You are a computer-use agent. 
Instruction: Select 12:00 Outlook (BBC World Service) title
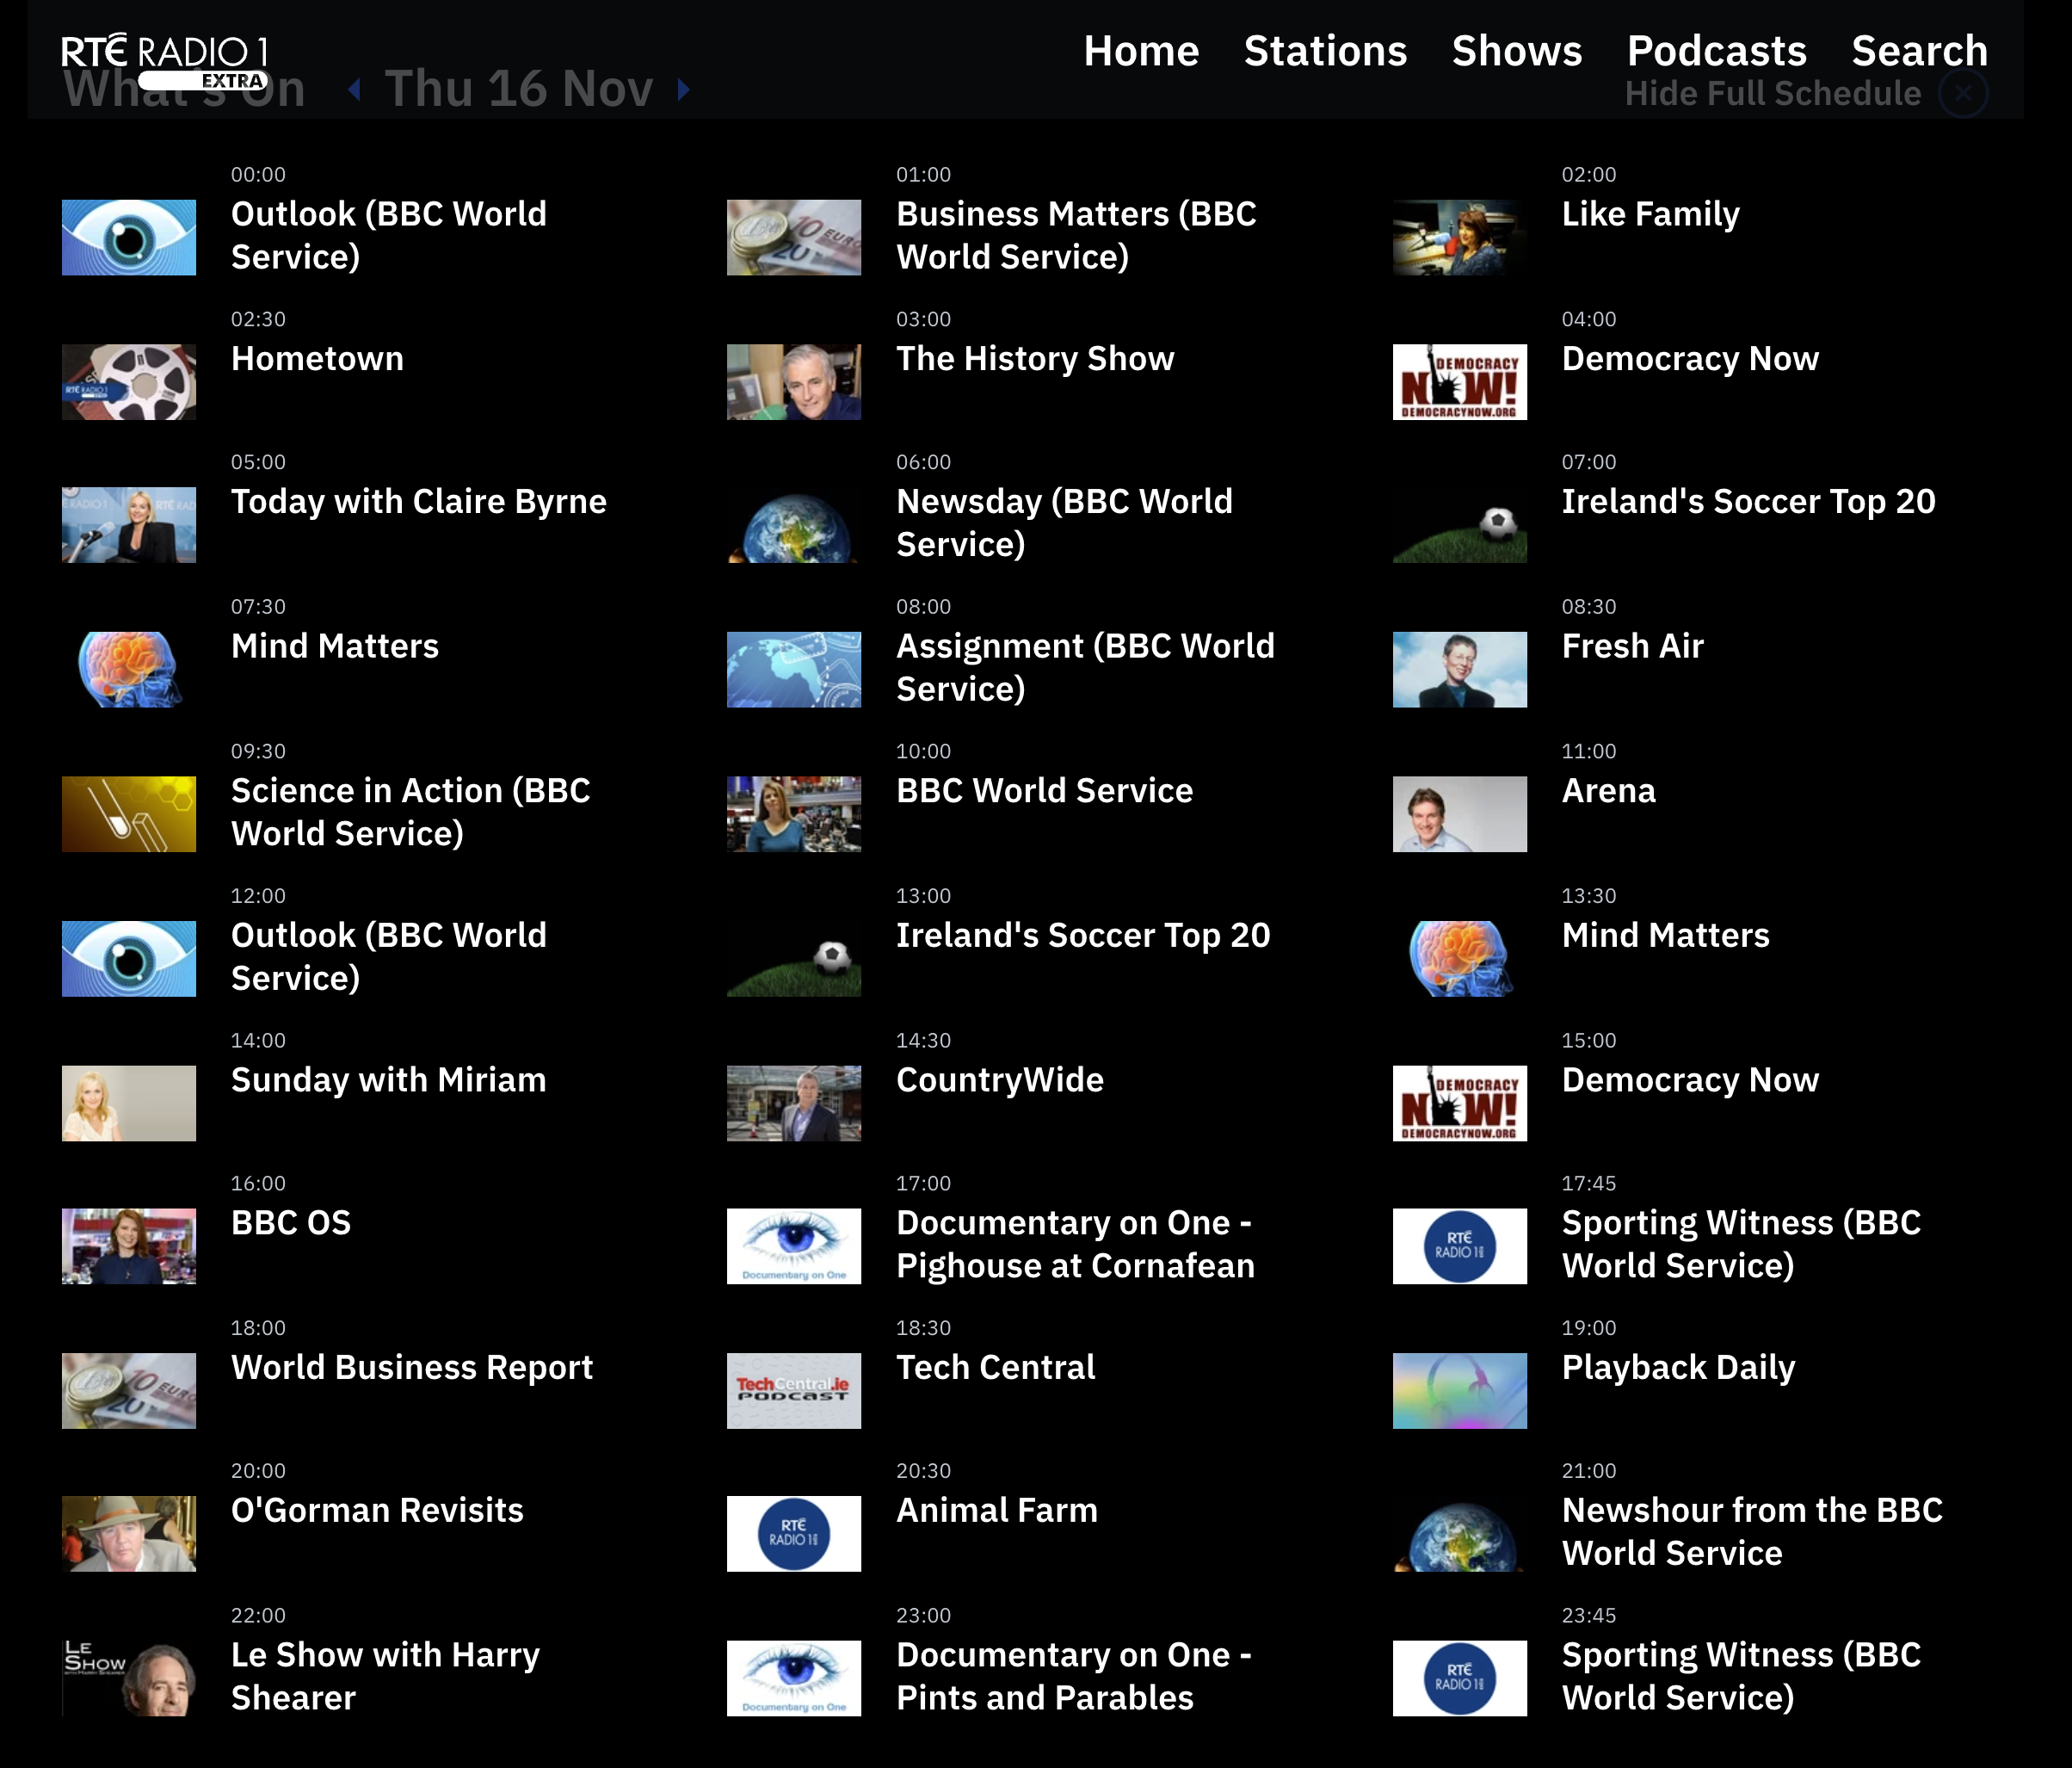(x=389, y=956)
